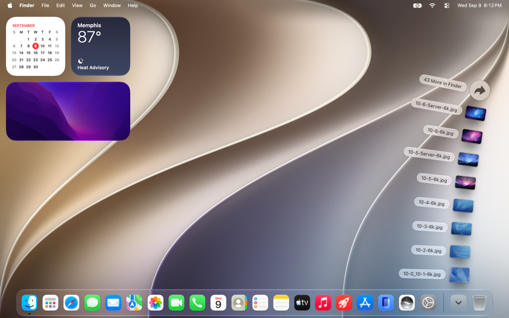The image size is (509, 318).
Task: Click Heat Advisory in weather widget
Action: [93, 67]
